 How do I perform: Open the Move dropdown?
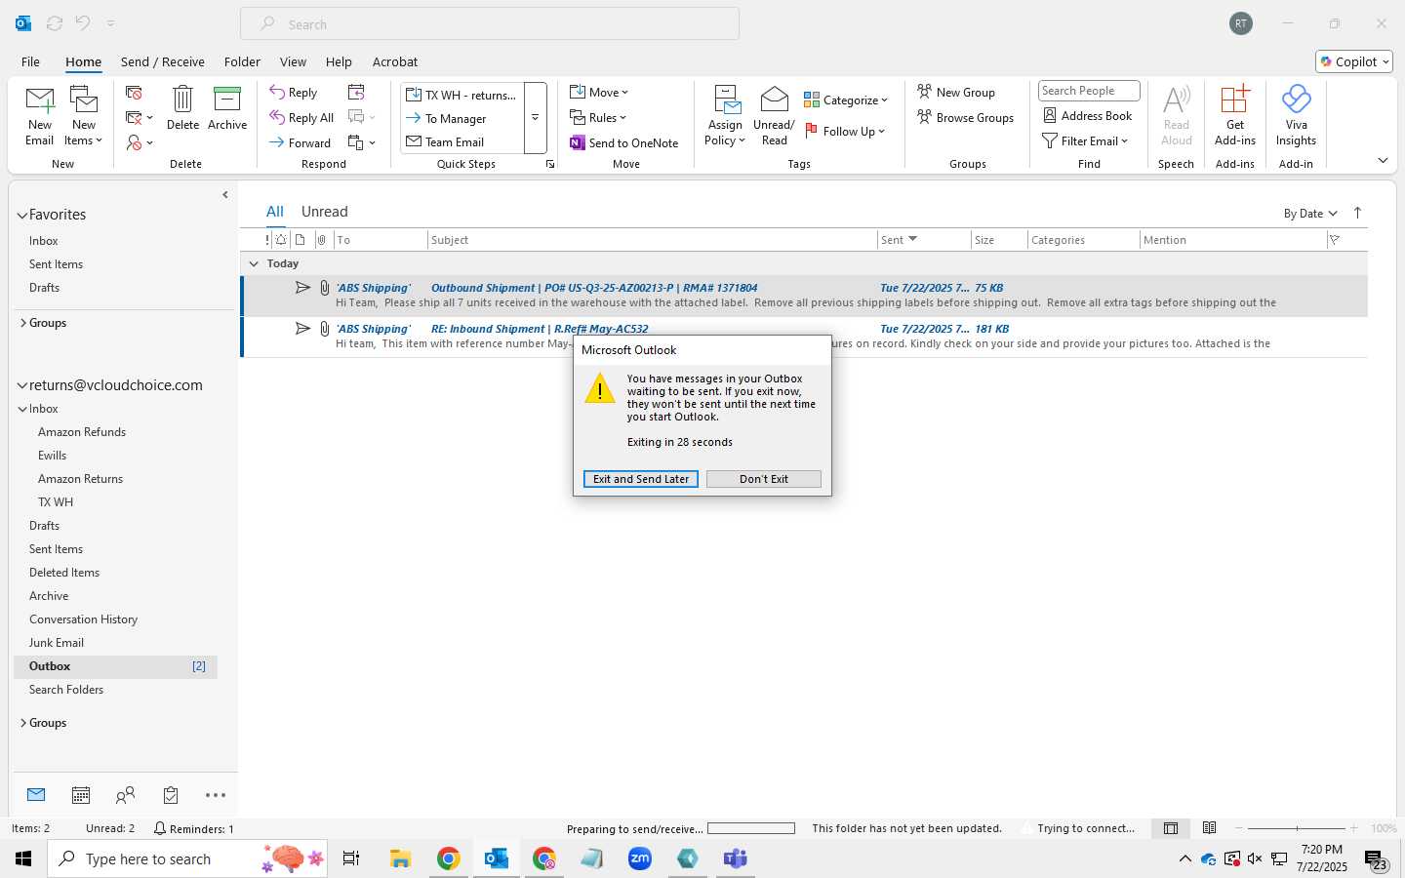(599, 93)
